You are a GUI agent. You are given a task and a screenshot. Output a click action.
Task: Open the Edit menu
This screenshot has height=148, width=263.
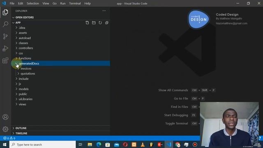(21, 3)
